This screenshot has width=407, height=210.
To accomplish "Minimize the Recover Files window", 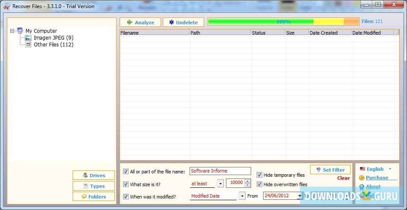I will 366,4.
